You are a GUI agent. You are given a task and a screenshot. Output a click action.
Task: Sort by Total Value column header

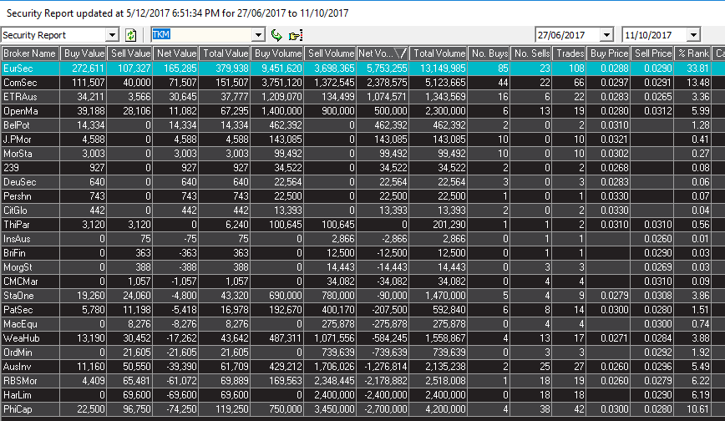225,53
